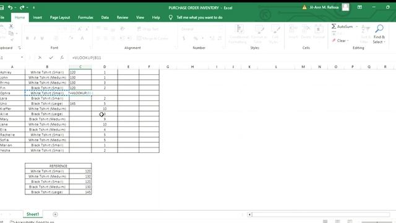Click the Font Color letter A icon
396x223 pixels.
82,38
